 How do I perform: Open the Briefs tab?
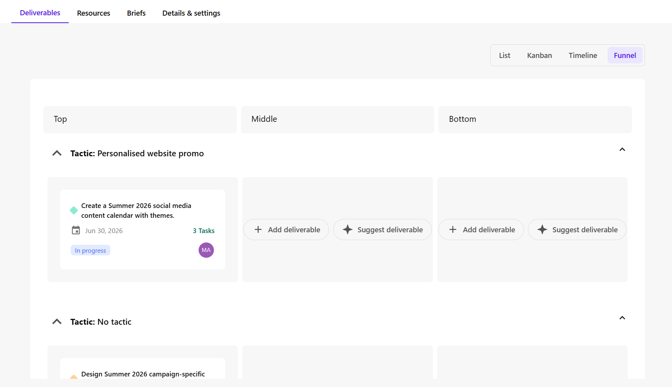tap(136, 13)
